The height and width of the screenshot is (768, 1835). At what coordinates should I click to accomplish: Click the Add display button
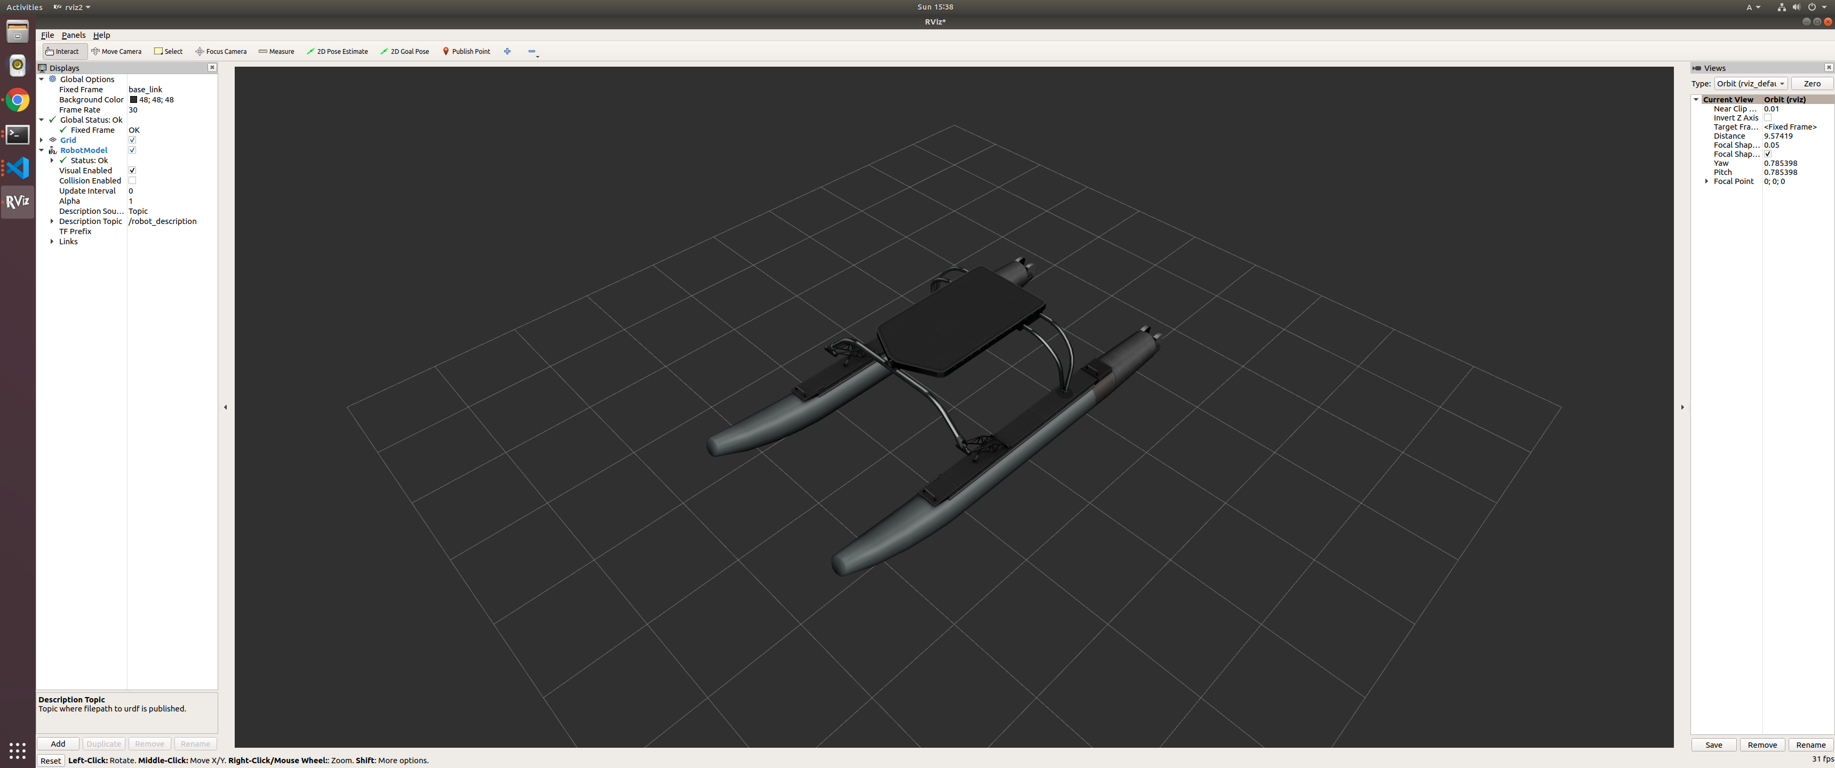click(58, 744)
